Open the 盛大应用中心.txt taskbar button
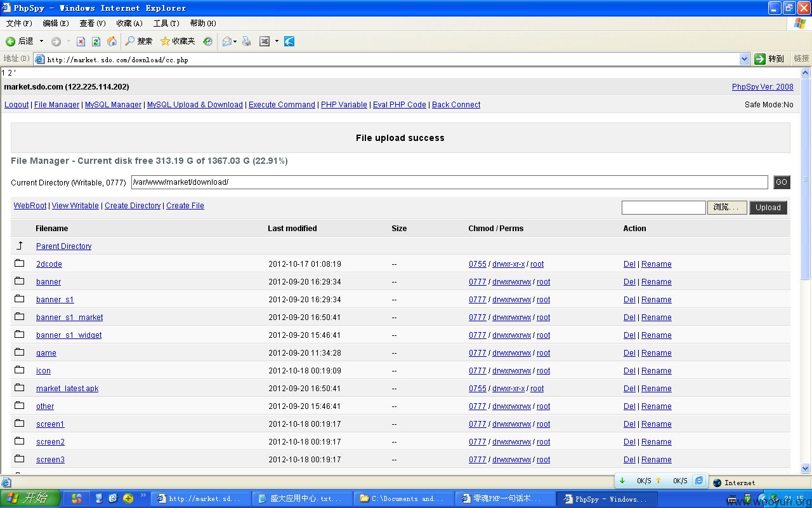This screenshot has width=812, height=508. pyautogui.click(x=302, y=499)
